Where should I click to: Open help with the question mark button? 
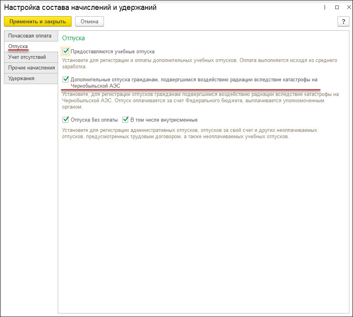[x=344, y=21]
